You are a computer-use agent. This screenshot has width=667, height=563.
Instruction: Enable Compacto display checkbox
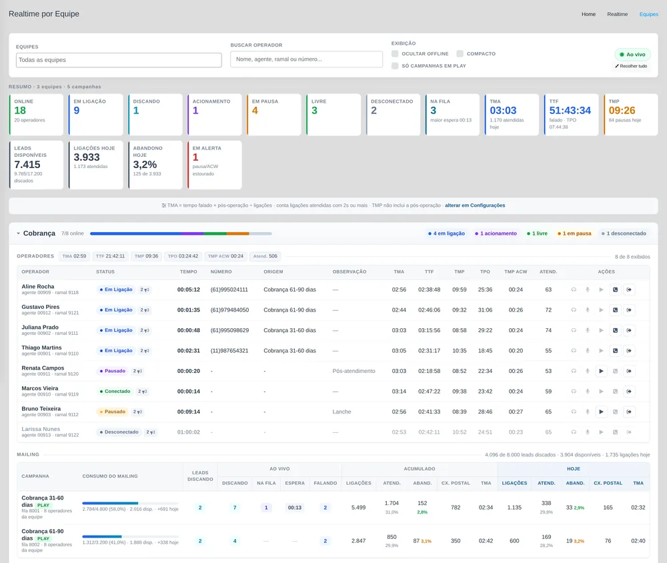(460, 53)
